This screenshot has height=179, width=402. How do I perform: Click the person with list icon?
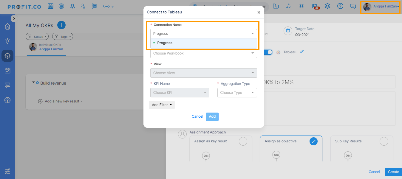click(83, 6)
